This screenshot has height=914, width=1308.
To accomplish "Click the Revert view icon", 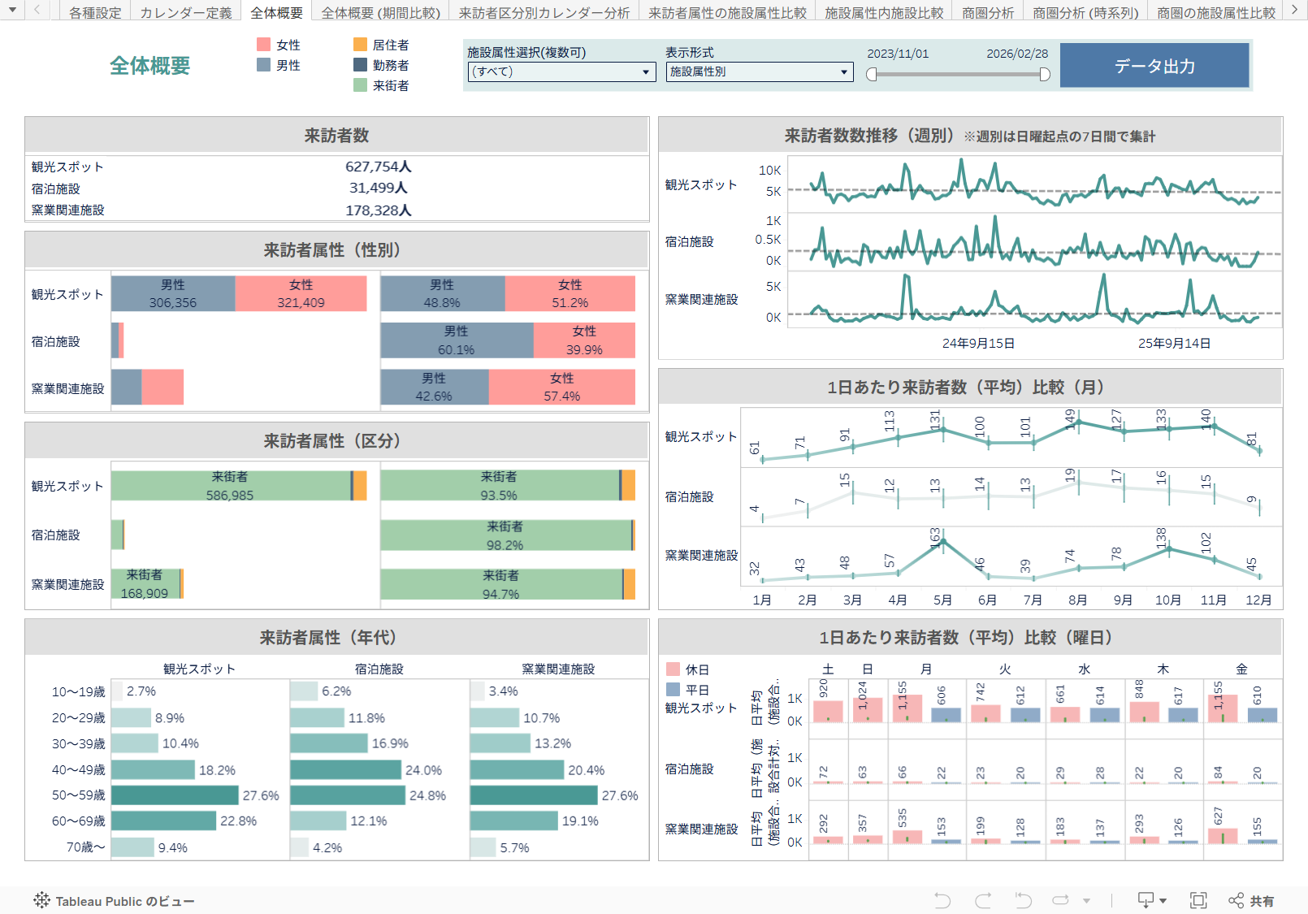I will point(1023,900).
